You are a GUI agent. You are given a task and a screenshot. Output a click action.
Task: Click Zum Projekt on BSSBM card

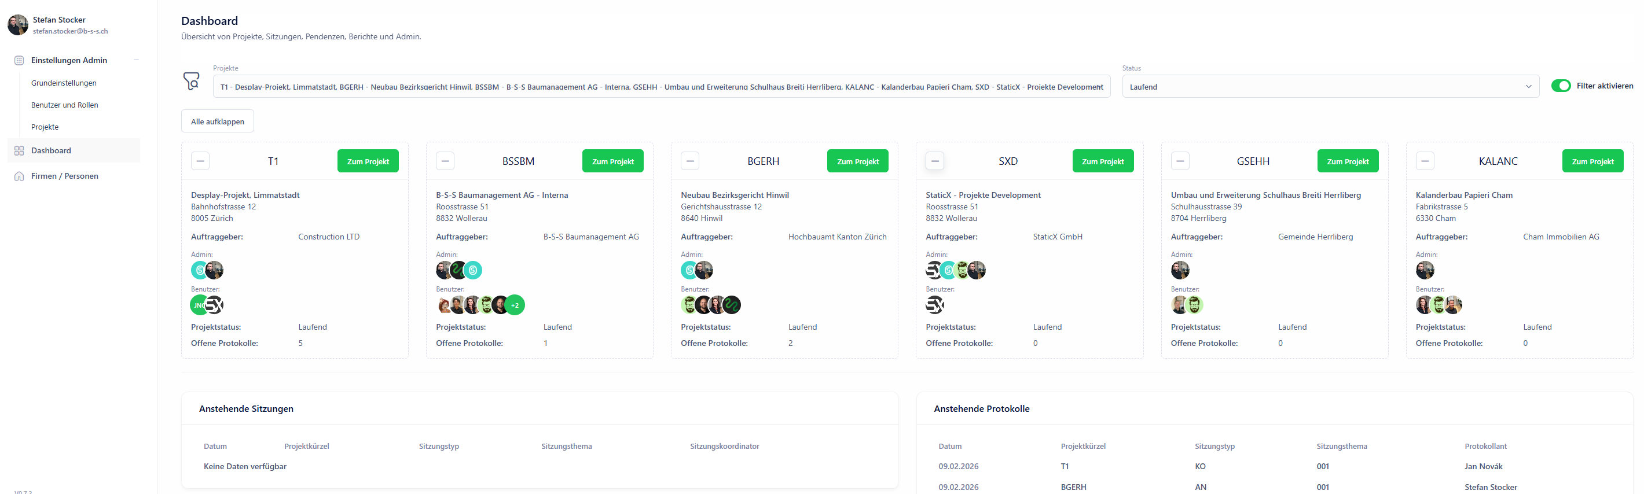612,161
